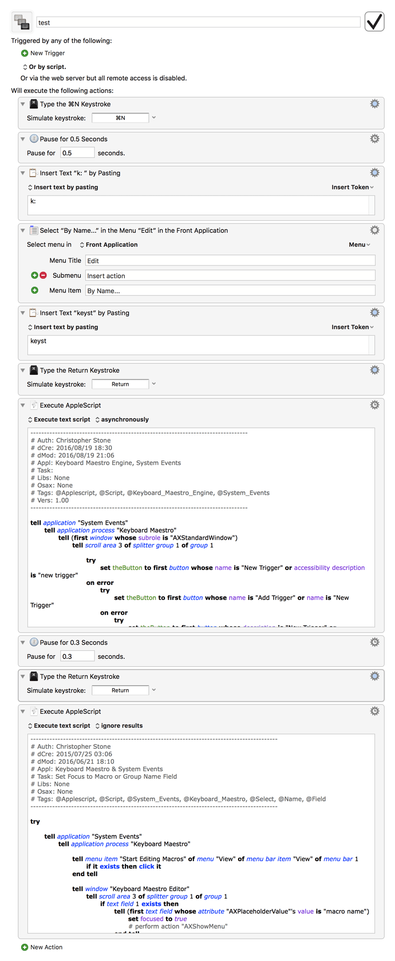Viewport: 395px width, 961px height.
Task: Click keyboard icon of Type ⌘N Keystroke action
Action: point(34,104)
